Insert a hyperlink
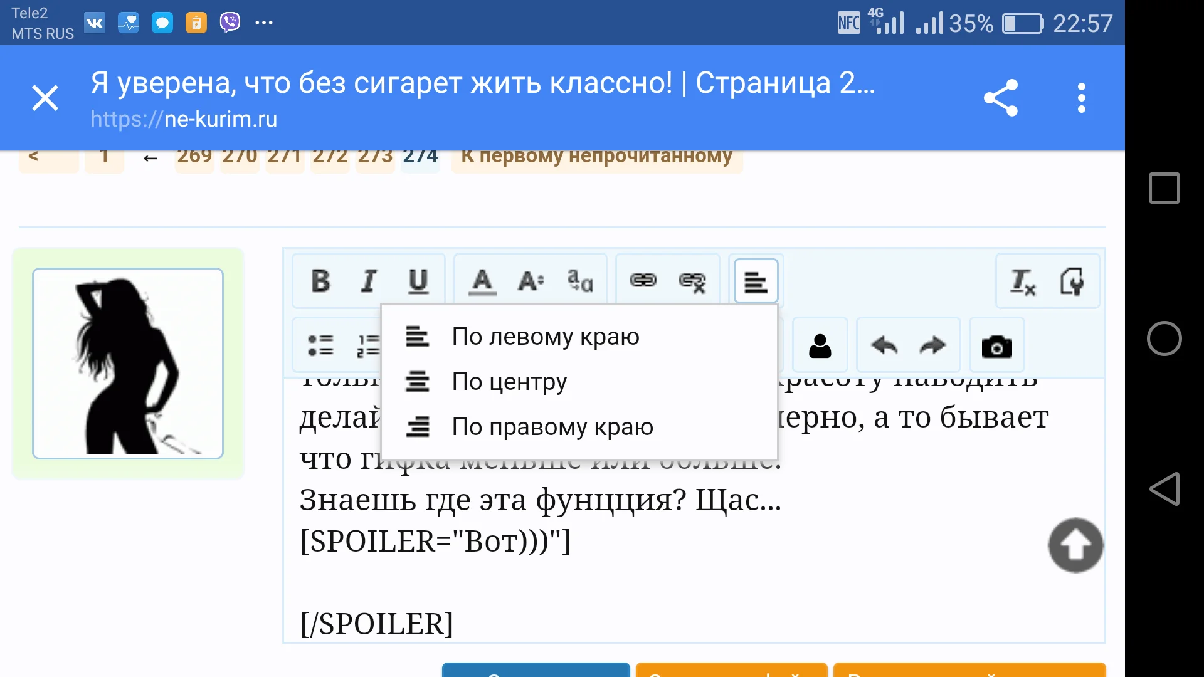The image size is (1204, 677). coord(645,281)
